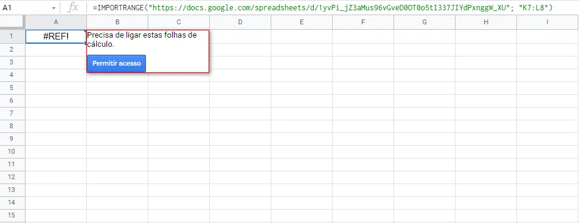Select column D header
Image resolution: width=579 pixels, height=223 pixels.
click(x=240, y=22)
